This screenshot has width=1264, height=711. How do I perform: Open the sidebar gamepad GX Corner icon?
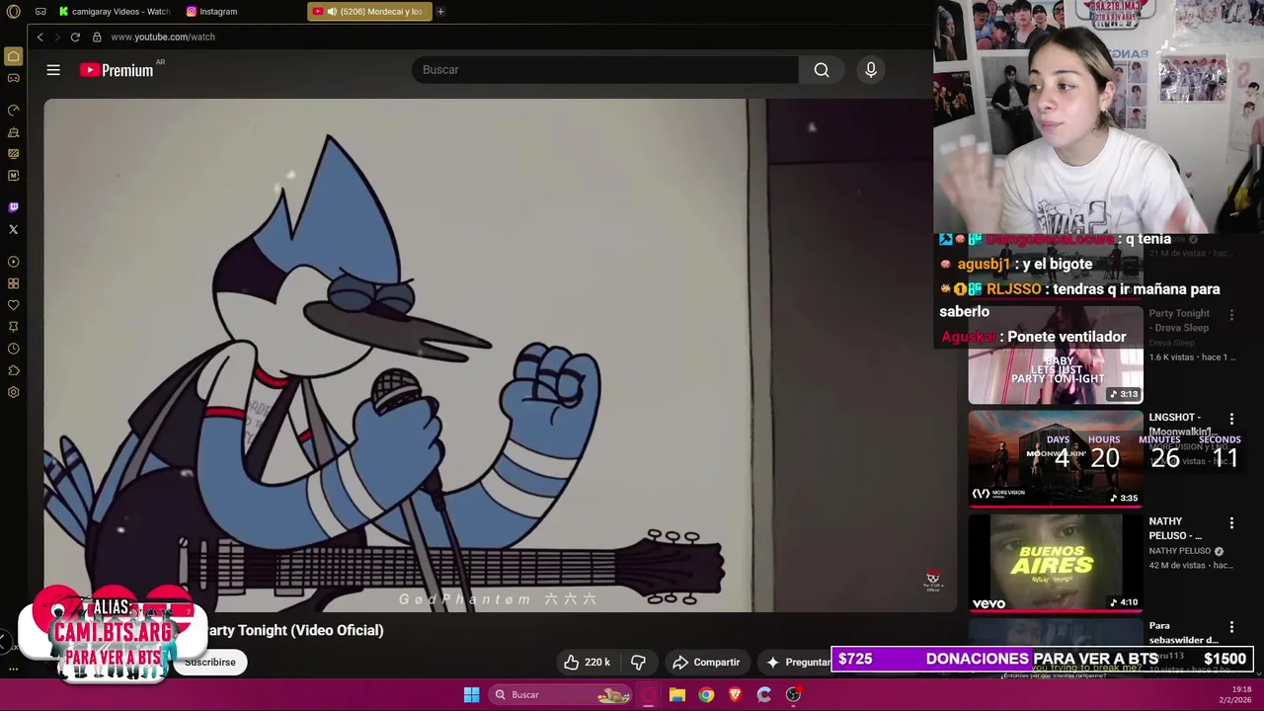tap(13, 78)
